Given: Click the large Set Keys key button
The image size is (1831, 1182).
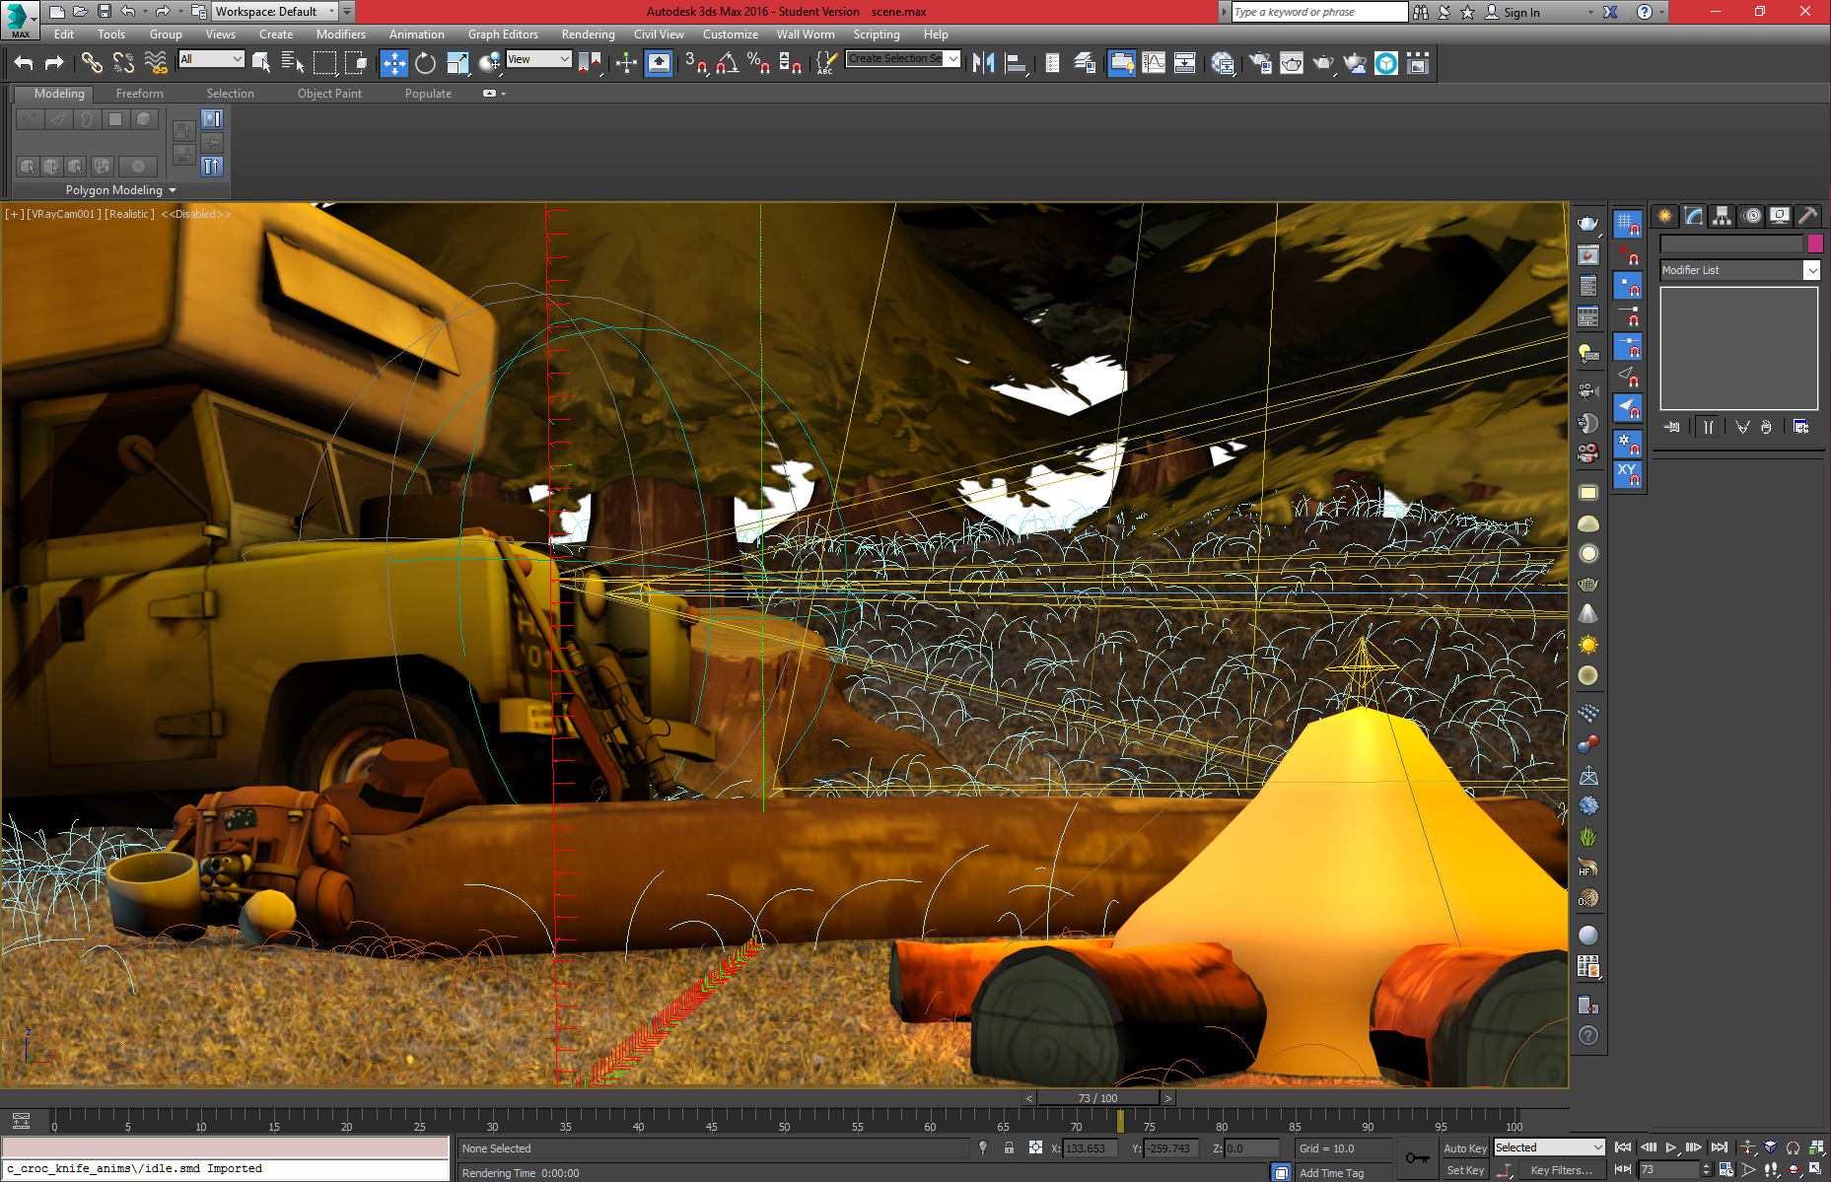Looking at the screenshot, I should (x=1417, y=1158).
